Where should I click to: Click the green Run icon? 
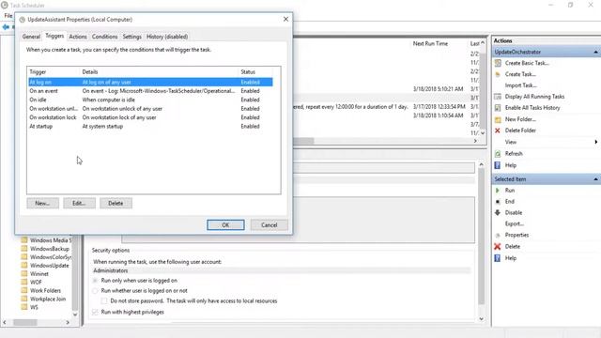tap(498, 190)
